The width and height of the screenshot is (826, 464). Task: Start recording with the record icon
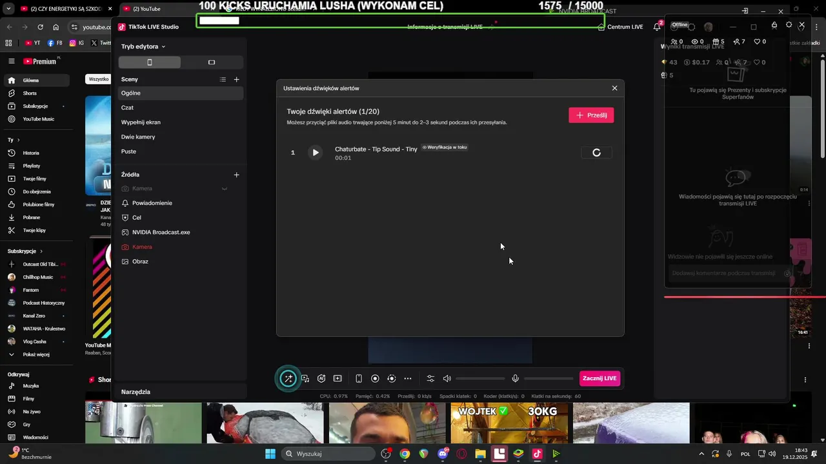pos(375,378)
